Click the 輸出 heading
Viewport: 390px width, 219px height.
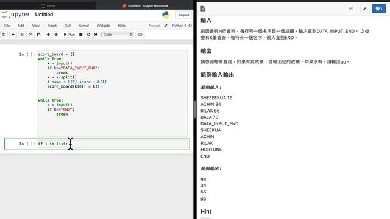206,51
